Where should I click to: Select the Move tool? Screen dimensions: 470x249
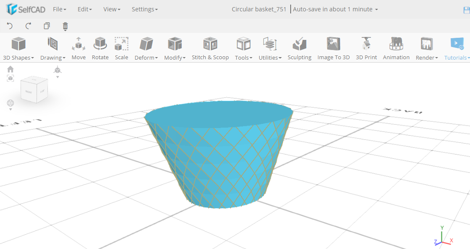coord(79,48)
